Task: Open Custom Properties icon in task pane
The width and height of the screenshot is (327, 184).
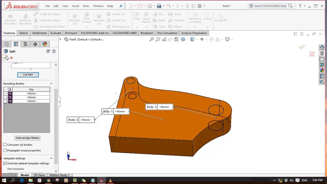Action: [322, 76]
